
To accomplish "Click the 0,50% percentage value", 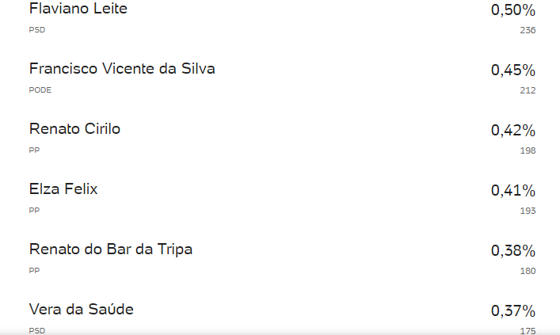I will coord(513,10).
